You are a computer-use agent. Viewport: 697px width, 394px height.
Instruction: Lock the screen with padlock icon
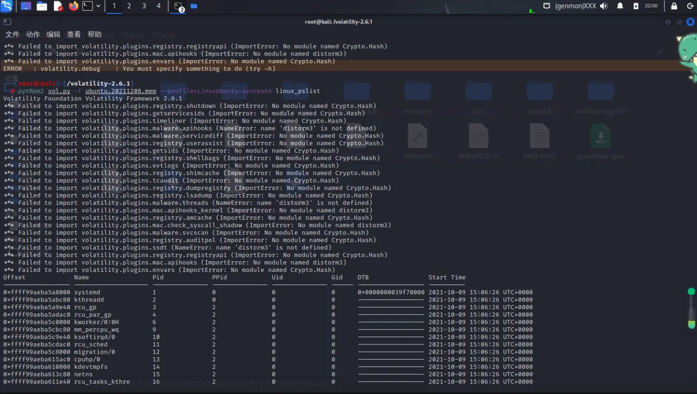tap(674, 6)
